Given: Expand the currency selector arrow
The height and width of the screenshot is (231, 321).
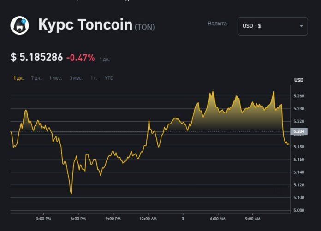Looking at the screenshot, I should [x=301, y=26].
